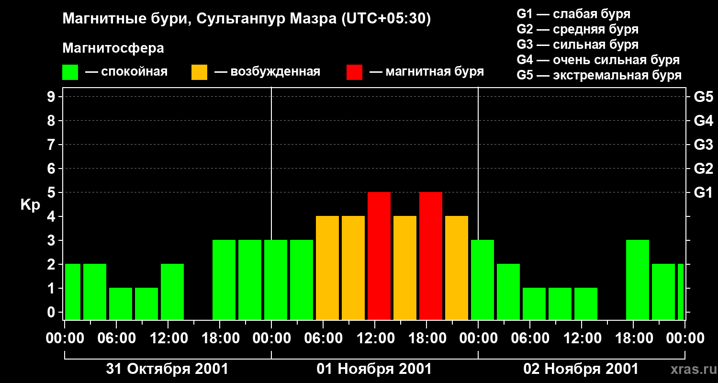Viewport: 718px width, 383px height.
Task: Click the legend text «— магнитная буря»
Action: coord(427,72)
